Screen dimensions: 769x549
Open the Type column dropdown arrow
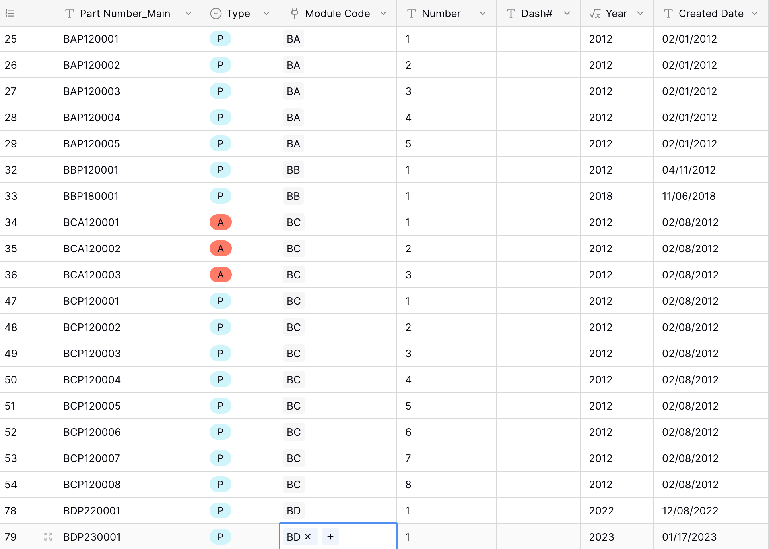266,14
